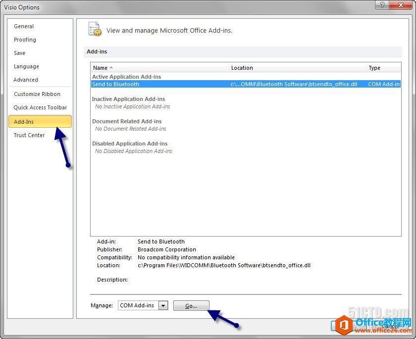416x339 pixels.
Task: Click 'No Document Related Add-ins' text
Action: click(131, 129)
